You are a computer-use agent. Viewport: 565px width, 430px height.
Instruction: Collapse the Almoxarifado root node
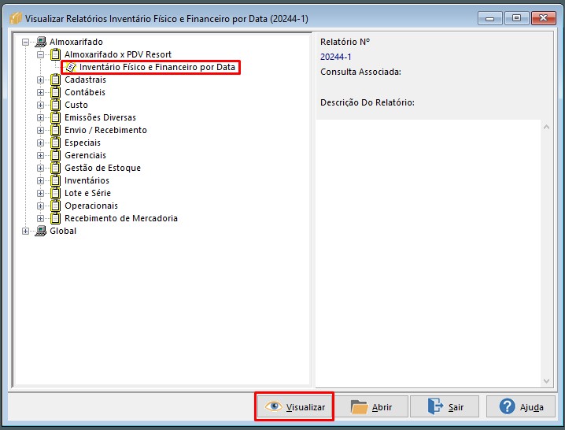(x=26, y=43)
